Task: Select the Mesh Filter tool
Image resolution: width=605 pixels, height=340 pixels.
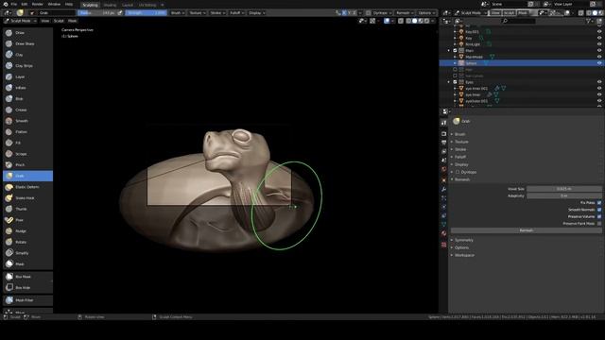Action: coord(27,300)
